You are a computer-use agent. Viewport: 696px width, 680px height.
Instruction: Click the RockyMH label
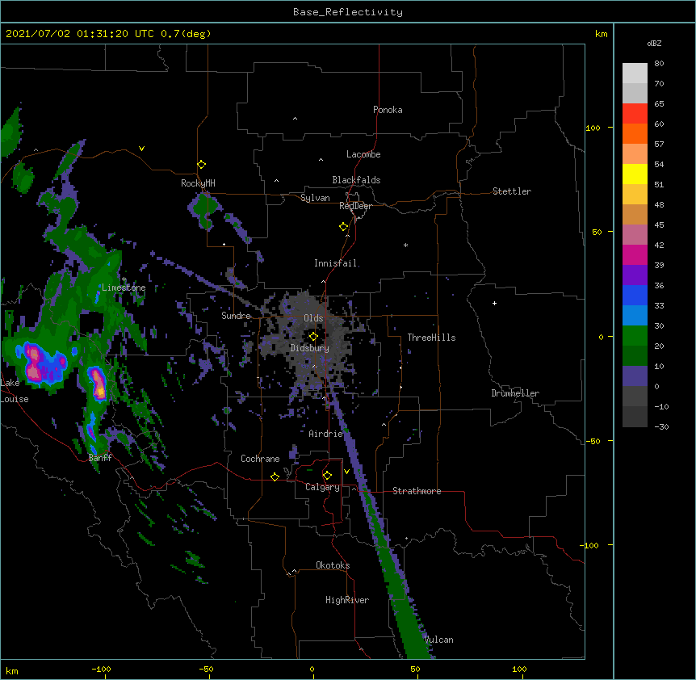coord(198,183)
